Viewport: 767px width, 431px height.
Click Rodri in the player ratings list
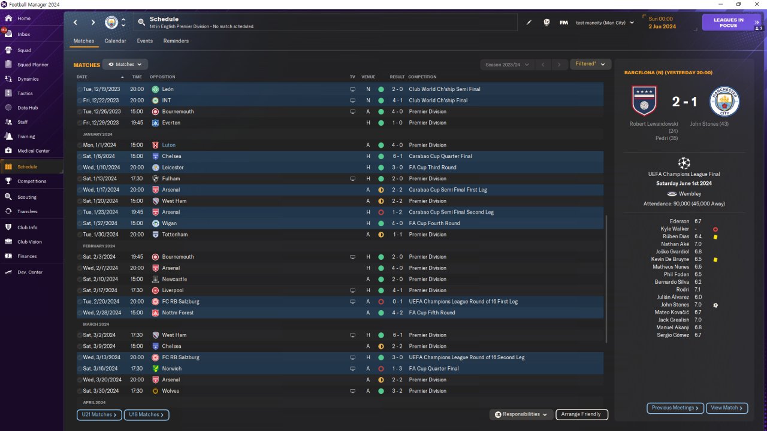[x=683, y=290]
